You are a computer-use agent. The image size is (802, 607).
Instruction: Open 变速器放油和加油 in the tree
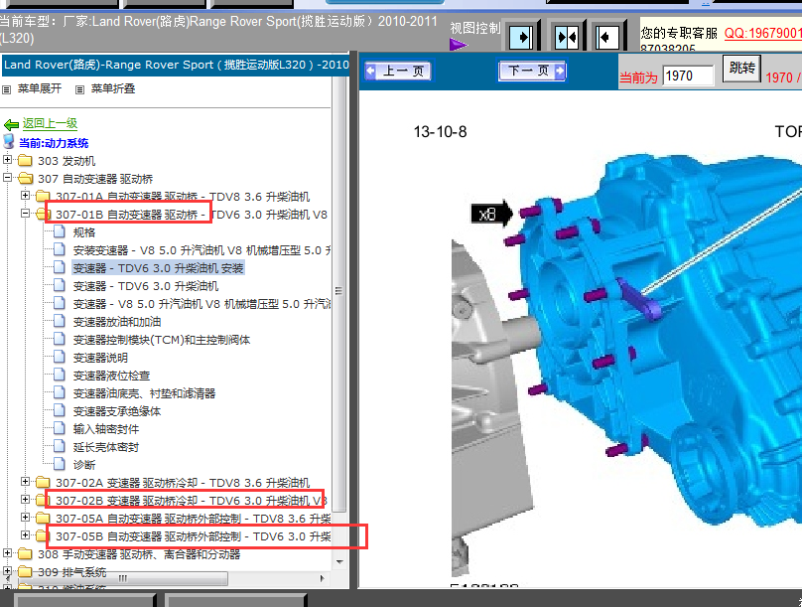point(116,322)
